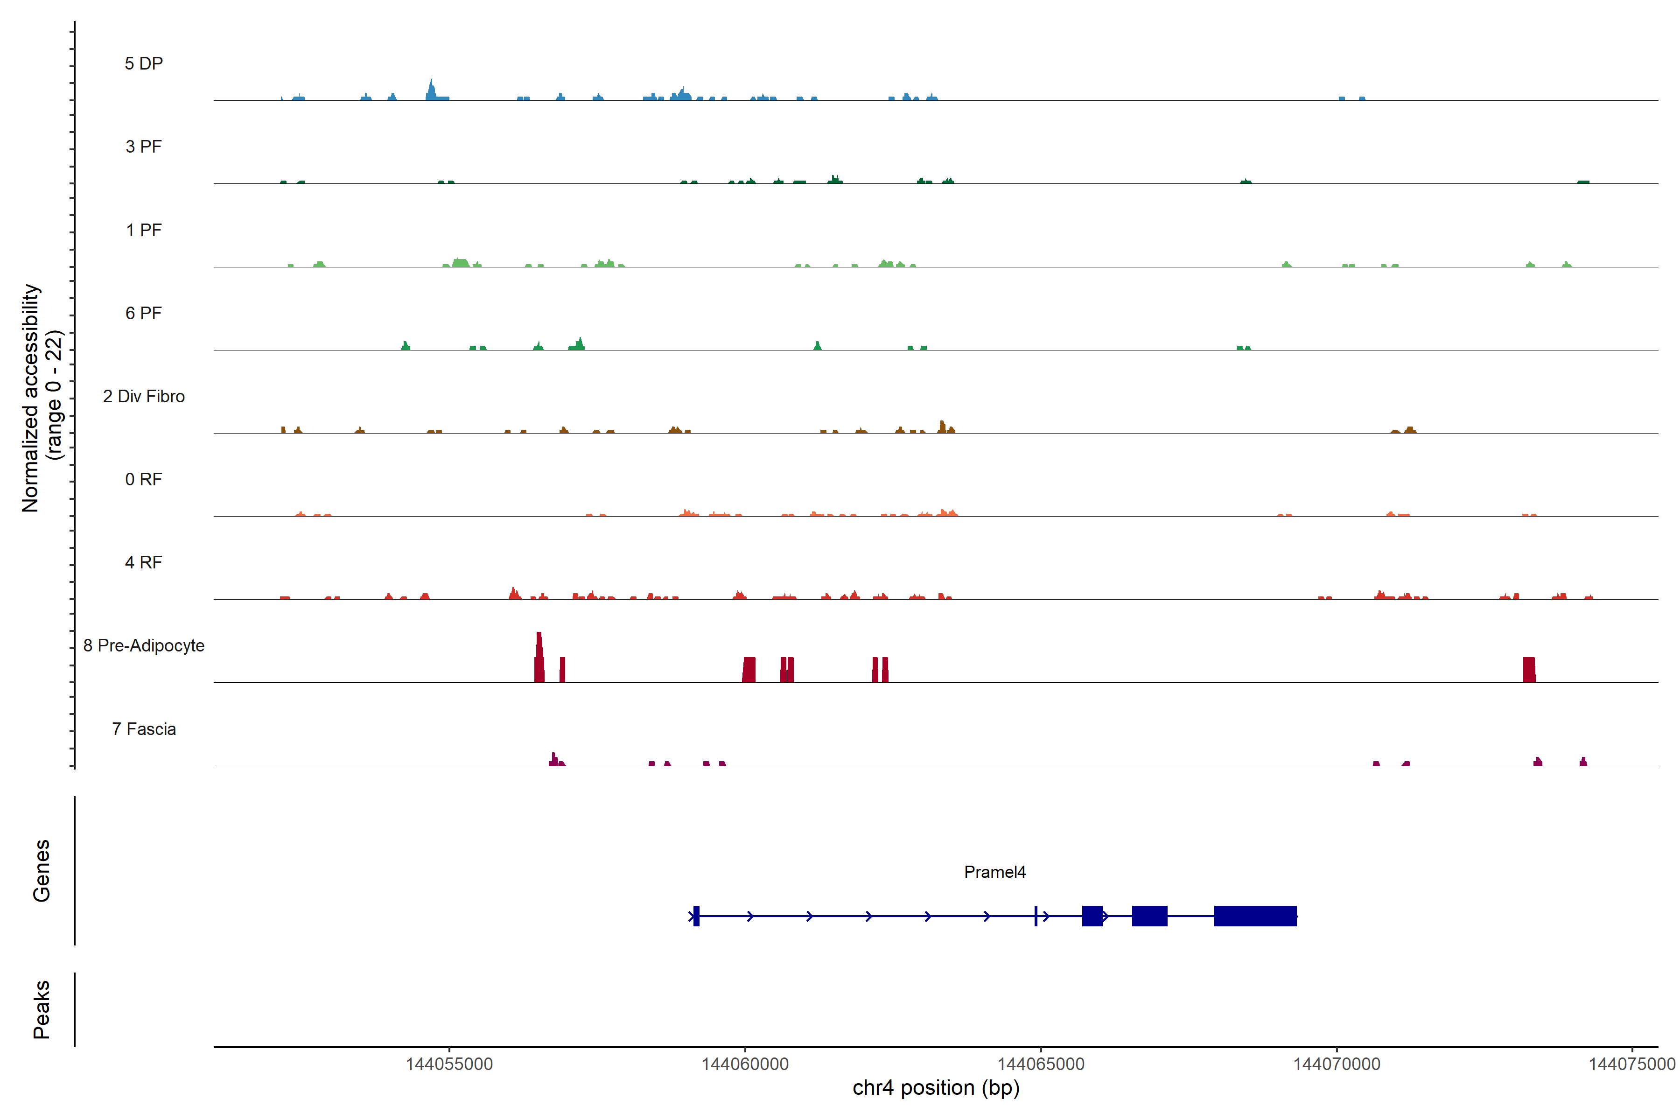Click the largest Pramel4 exon block

(x=1255, y=916)
